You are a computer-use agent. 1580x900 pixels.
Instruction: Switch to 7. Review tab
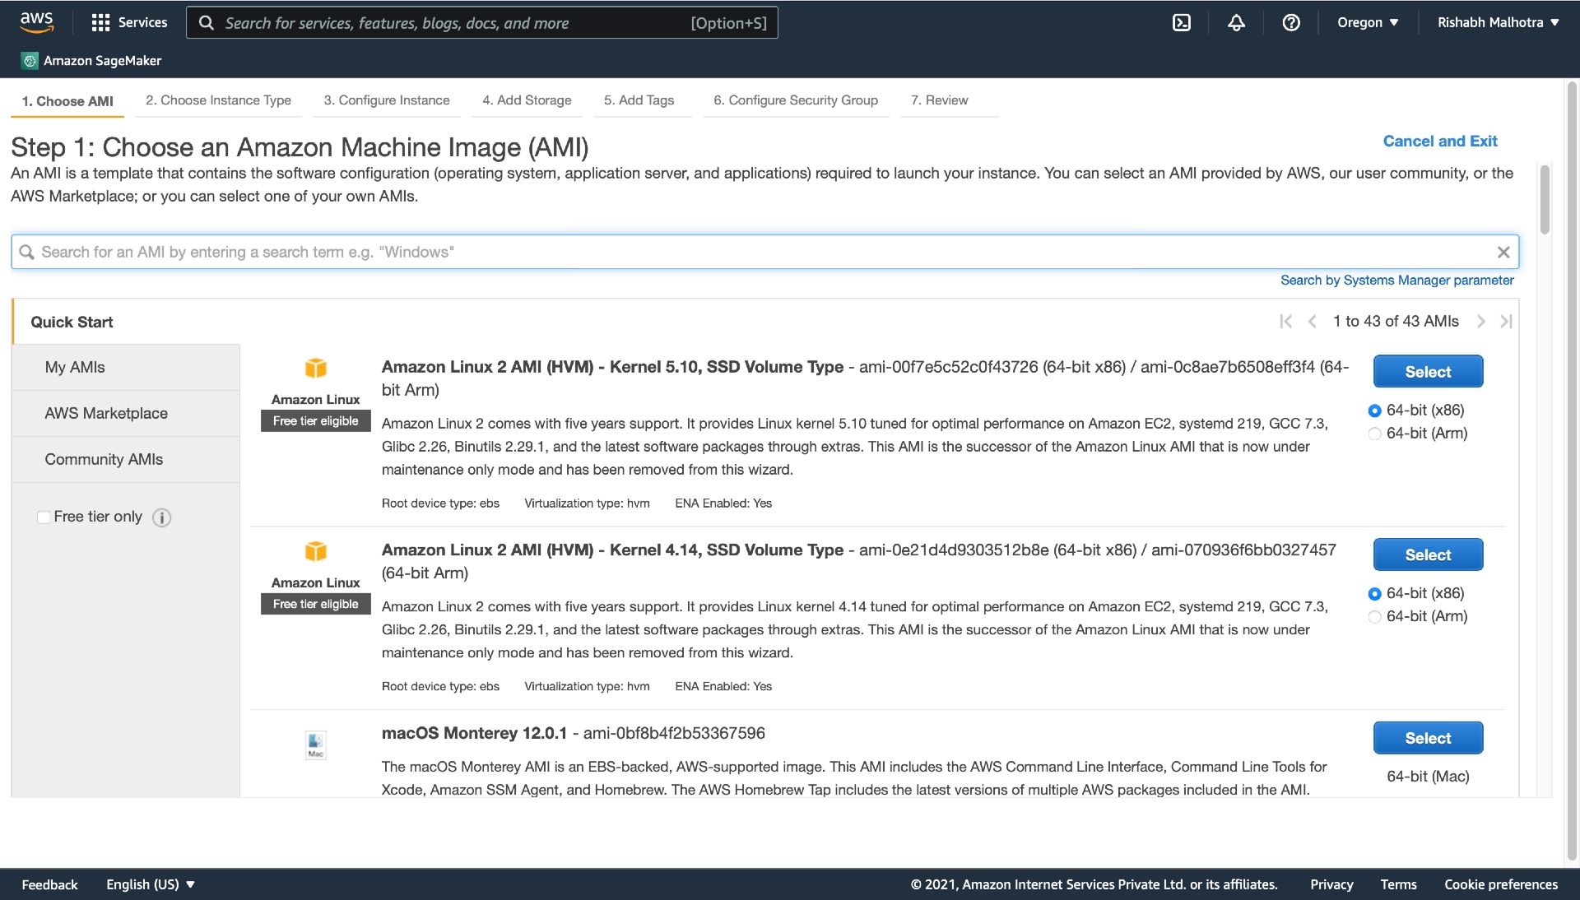coord(939,100)
